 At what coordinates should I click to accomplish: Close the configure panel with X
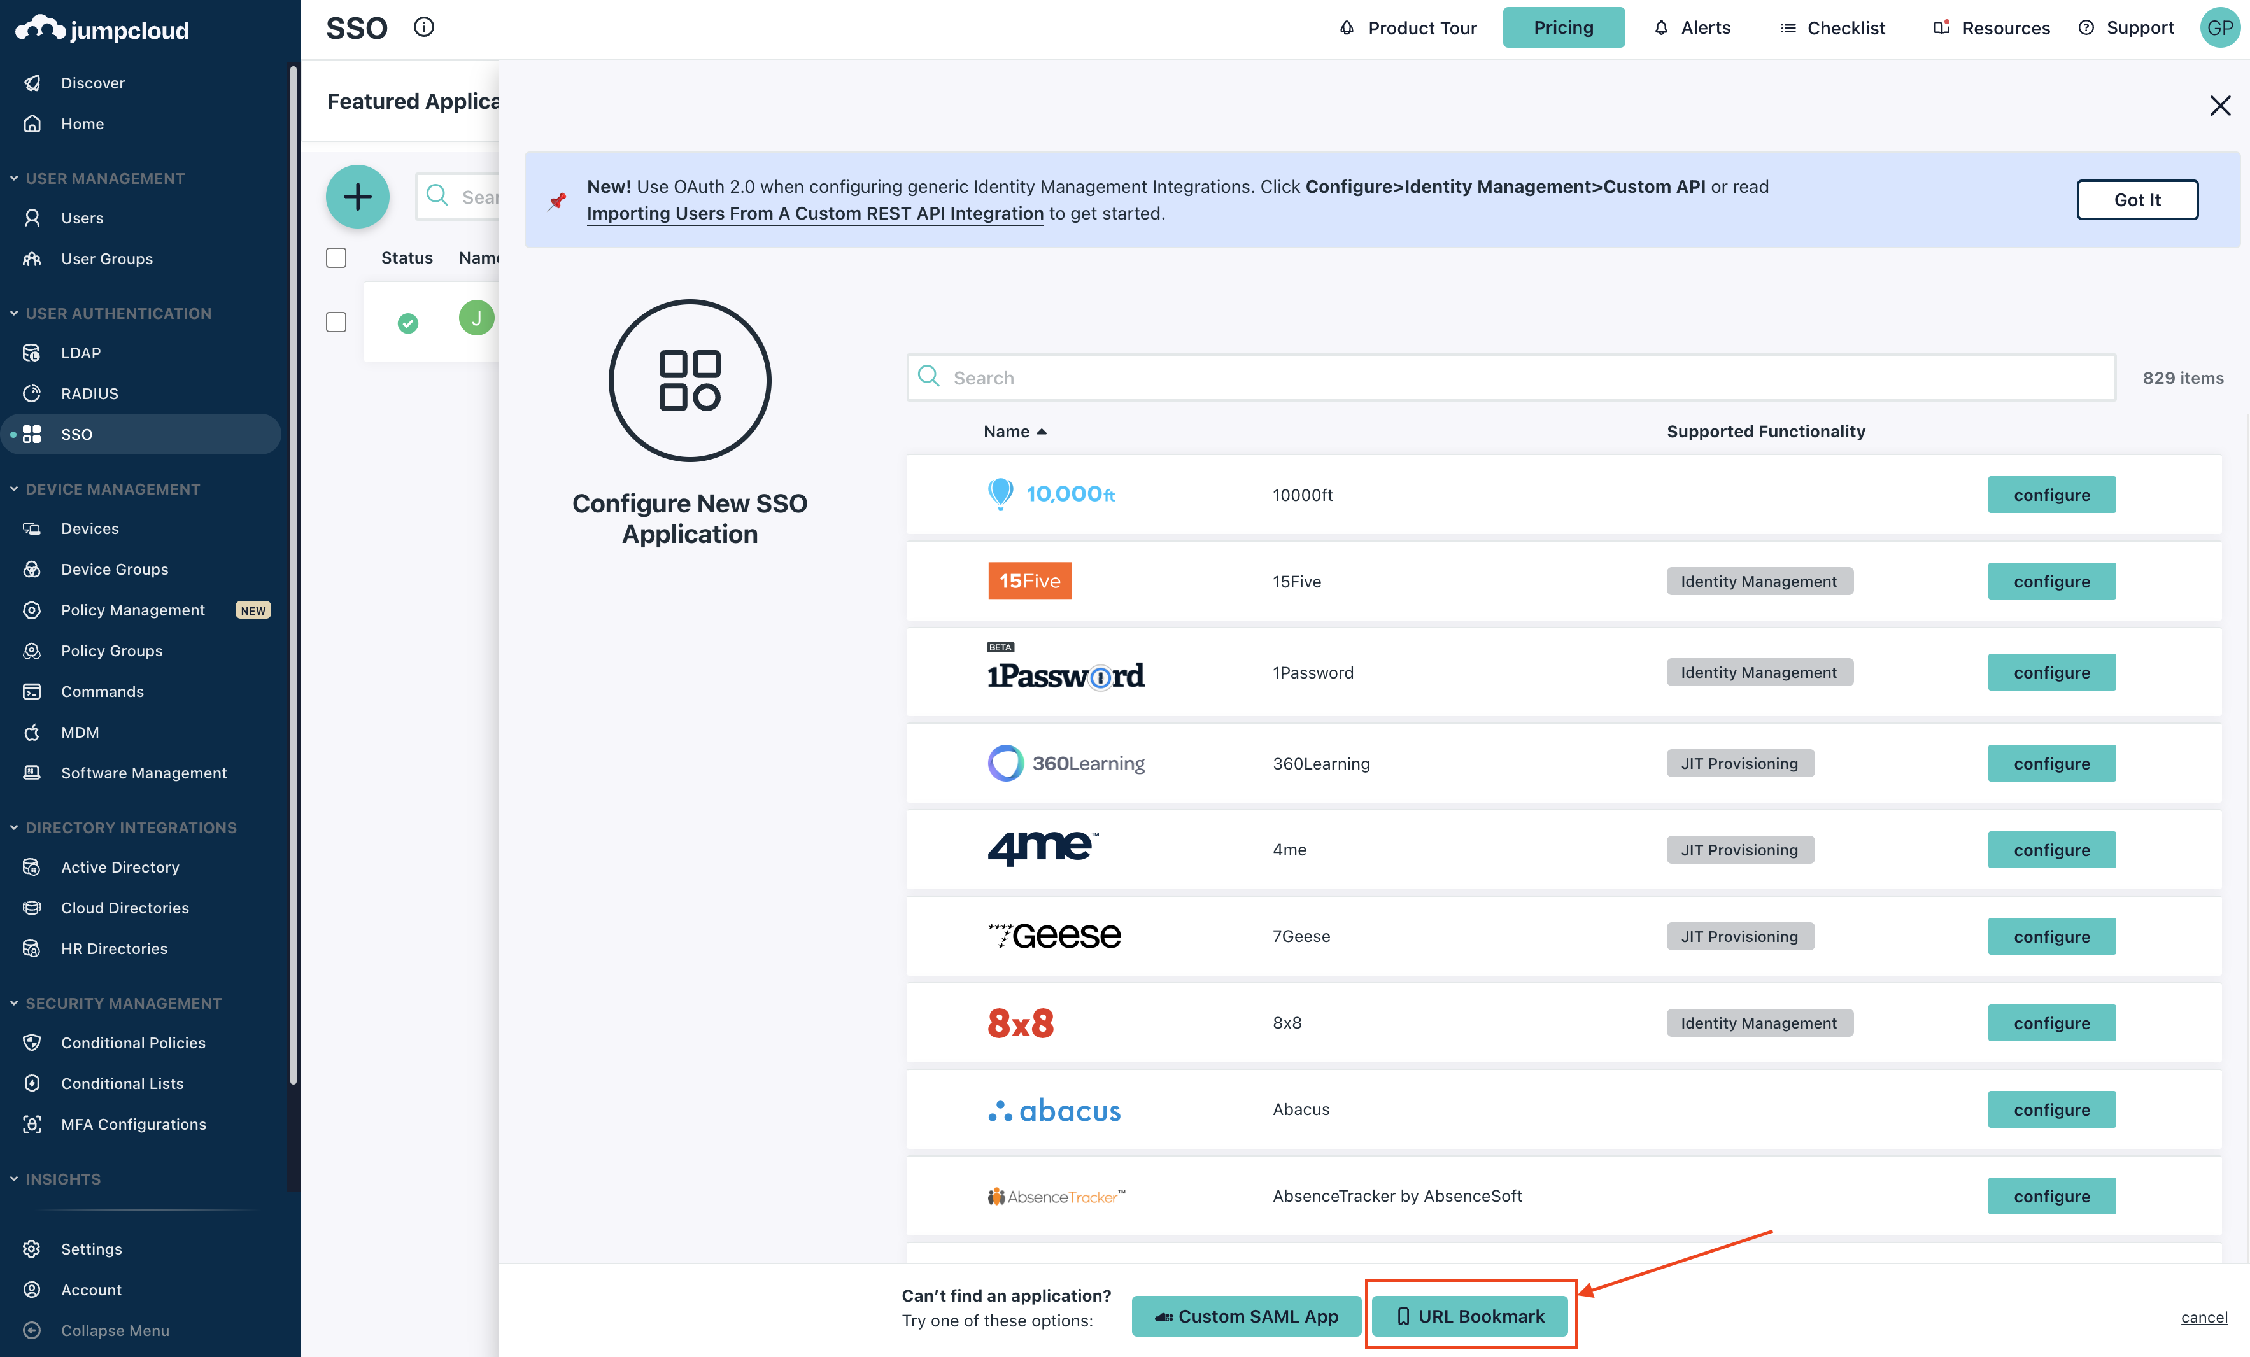point(2220,105)
